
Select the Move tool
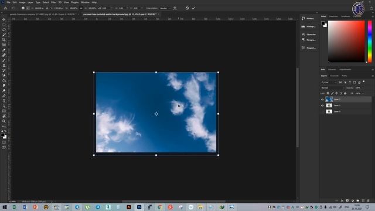[4, 19]
